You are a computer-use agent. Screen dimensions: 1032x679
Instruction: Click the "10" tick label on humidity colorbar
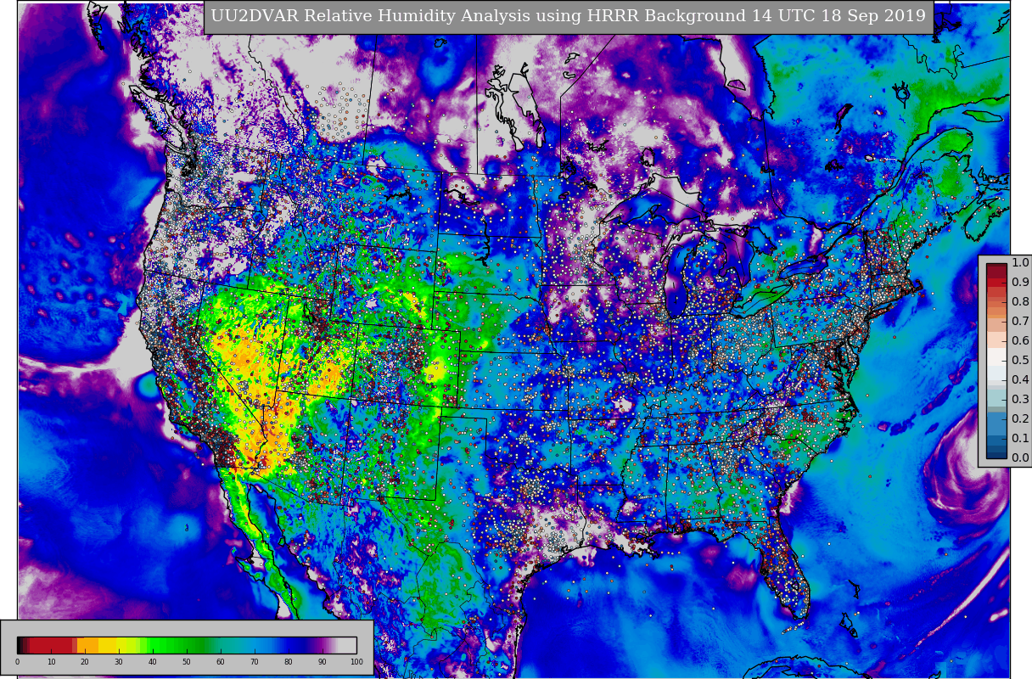(51, 662)
